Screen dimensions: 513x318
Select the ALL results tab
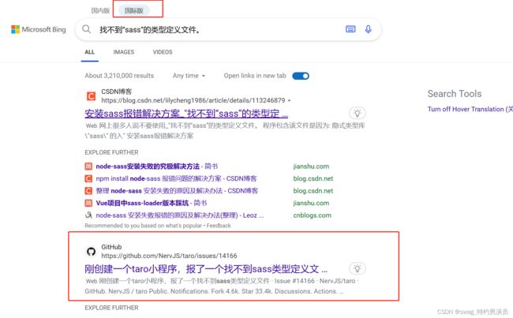pyautogui.click(x=89, y=52)
